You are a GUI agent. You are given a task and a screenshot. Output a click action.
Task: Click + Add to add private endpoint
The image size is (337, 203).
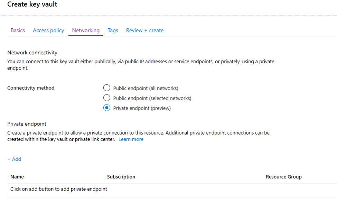pyautogui.click(x=14, y=159)
